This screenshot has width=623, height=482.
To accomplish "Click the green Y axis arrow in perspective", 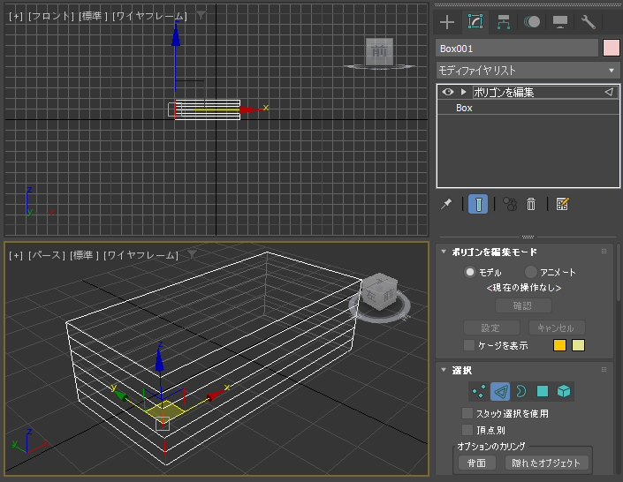I will pyautogui.click(x=121, y=395).
